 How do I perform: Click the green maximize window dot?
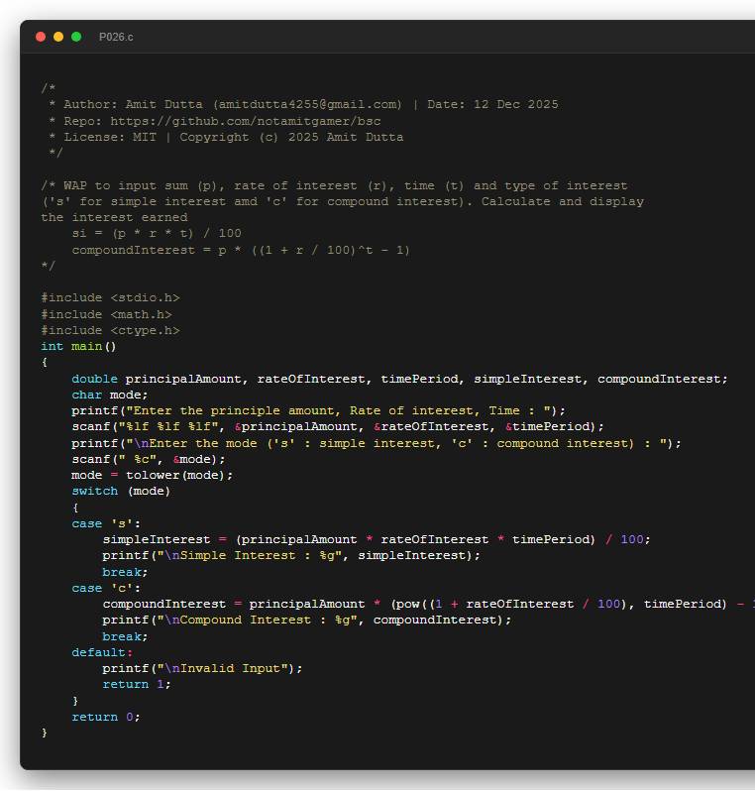pyautogui.click(x=76, y=37)
